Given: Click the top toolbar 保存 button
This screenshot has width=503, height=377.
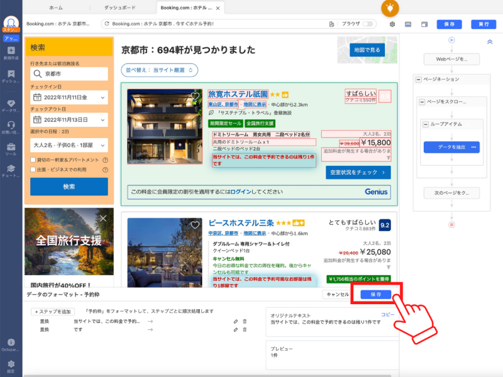Looking at the screenshot, I should [449, 25].
